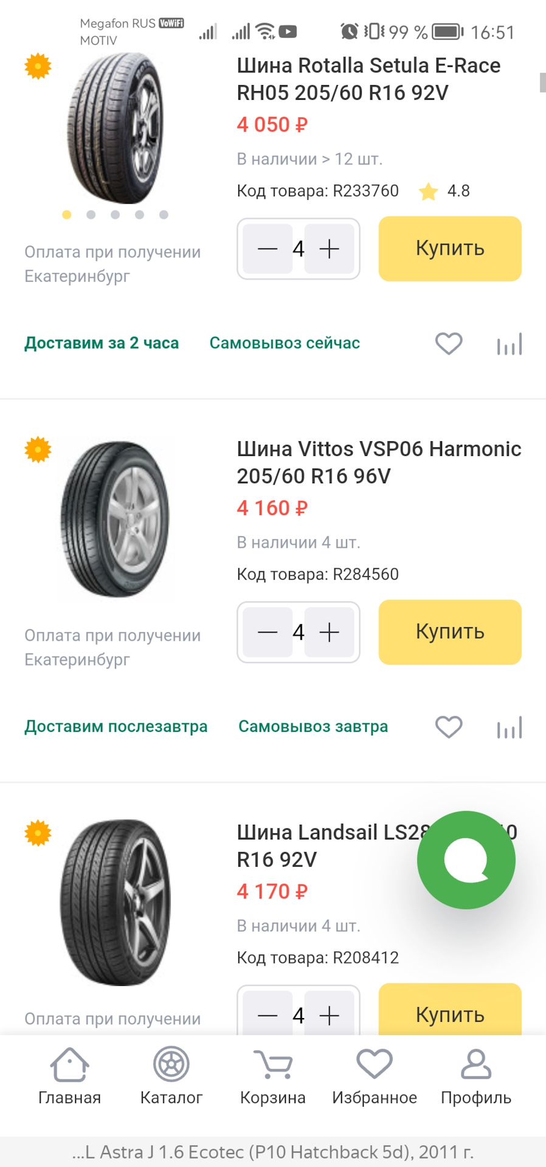This screenshot has height=1167, width=546.
Task: Select second image dot for Rotalla tire
Action: pos(91,215)
